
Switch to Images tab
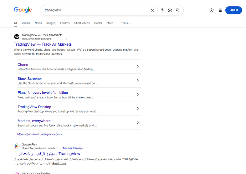(51, 23)
